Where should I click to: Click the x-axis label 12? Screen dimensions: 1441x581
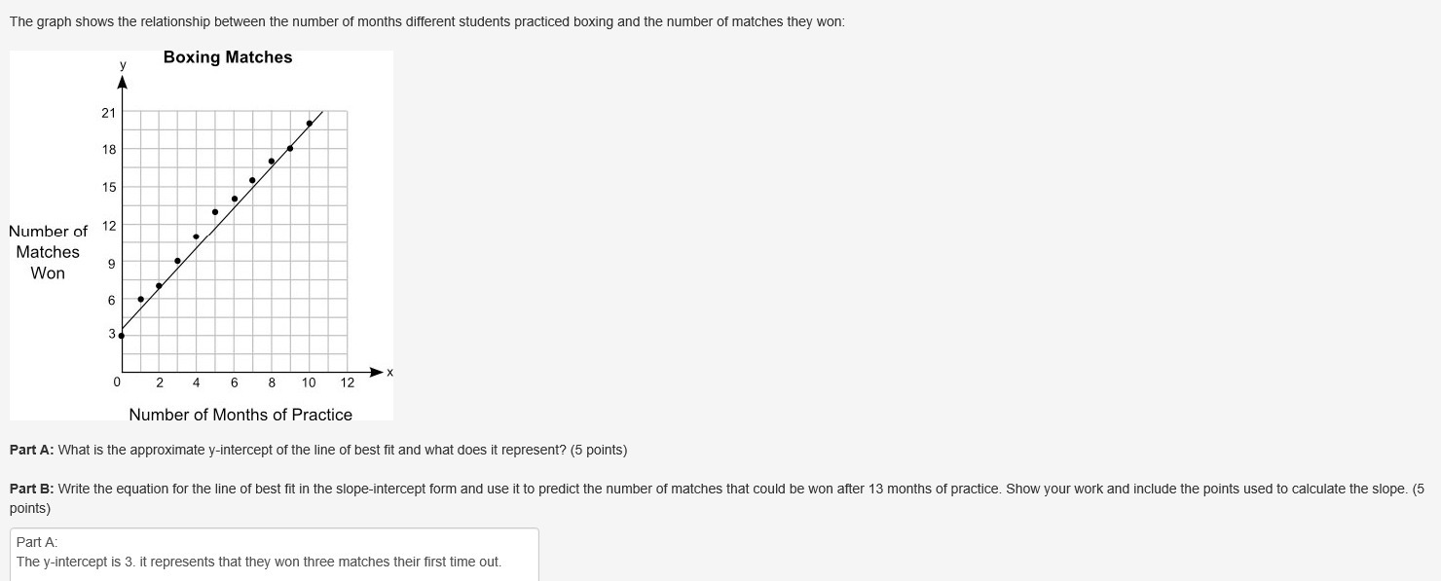(x=348, y=382)
